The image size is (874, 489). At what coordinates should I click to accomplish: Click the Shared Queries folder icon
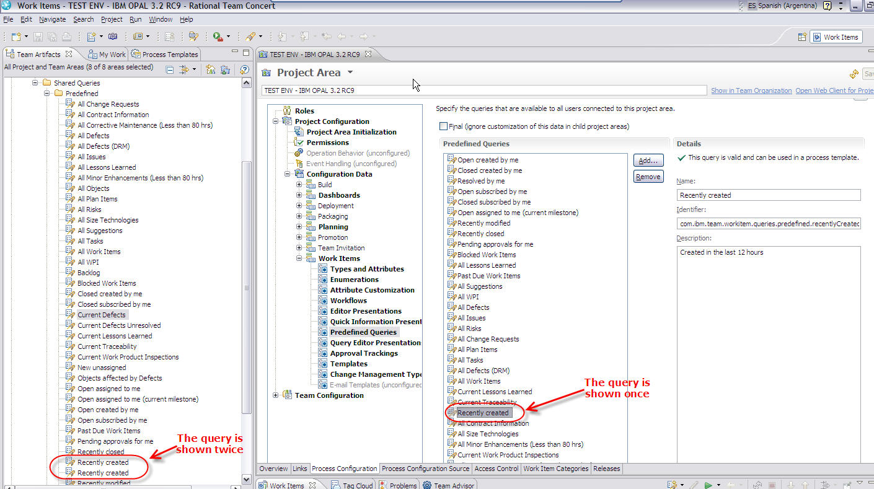[47, 83]
